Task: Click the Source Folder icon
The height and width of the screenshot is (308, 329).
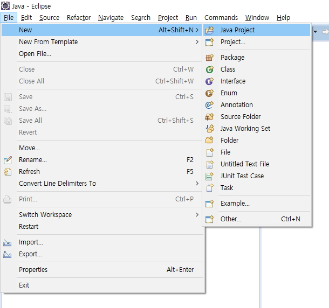Action: tap(209, 117)
